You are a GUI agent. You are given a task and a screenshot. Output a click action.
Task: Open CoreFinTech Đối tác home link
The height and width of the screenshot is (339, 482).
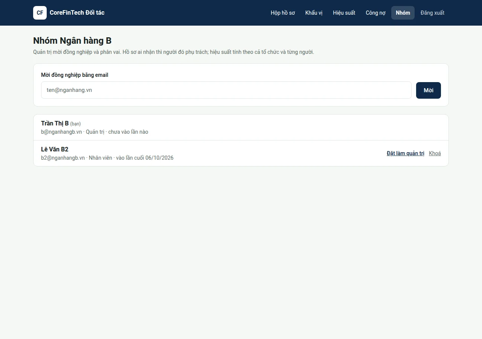(69, 13)
